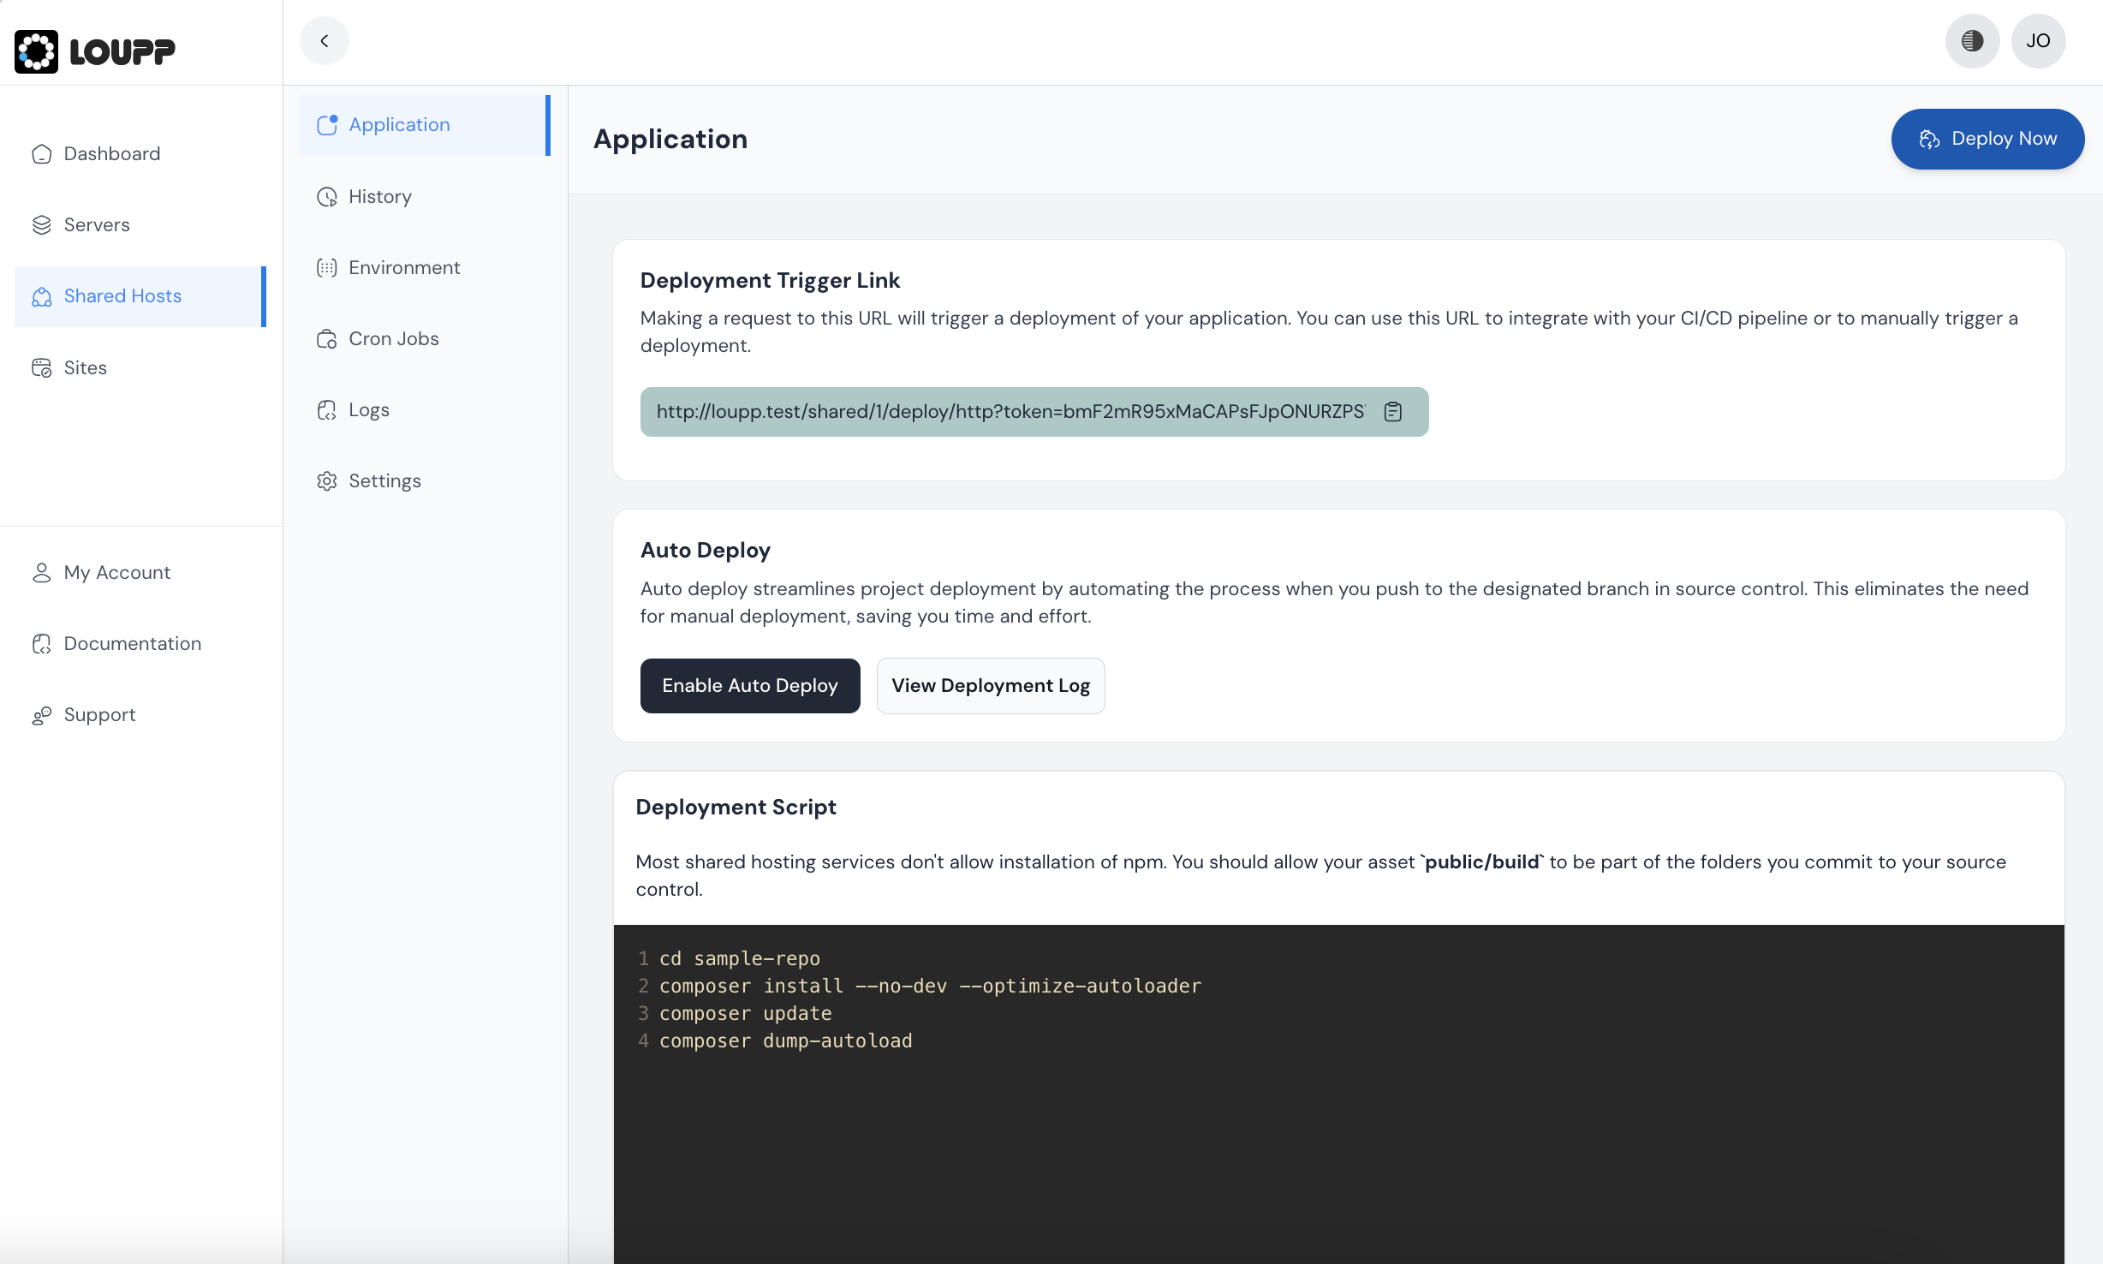Click the Auto Deploy heading
The height and width of the screenshot is (1264, 2103).
pos(706,551)
